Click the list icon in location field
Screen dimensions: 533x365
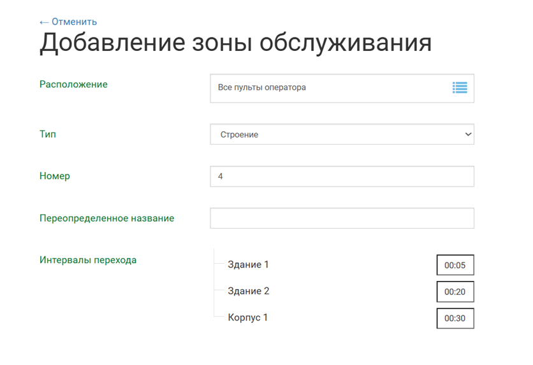(x=460, y=88)
